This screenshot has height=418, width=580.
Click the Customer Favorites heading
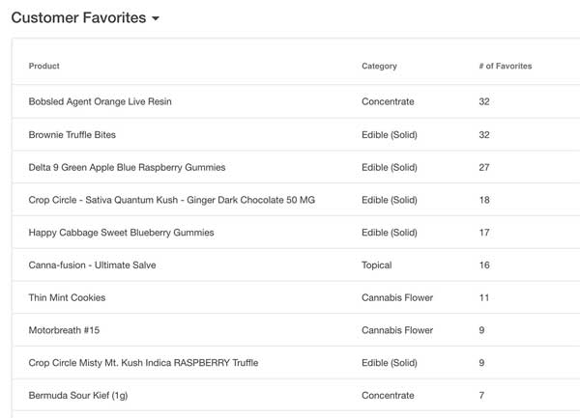(79, 17)
